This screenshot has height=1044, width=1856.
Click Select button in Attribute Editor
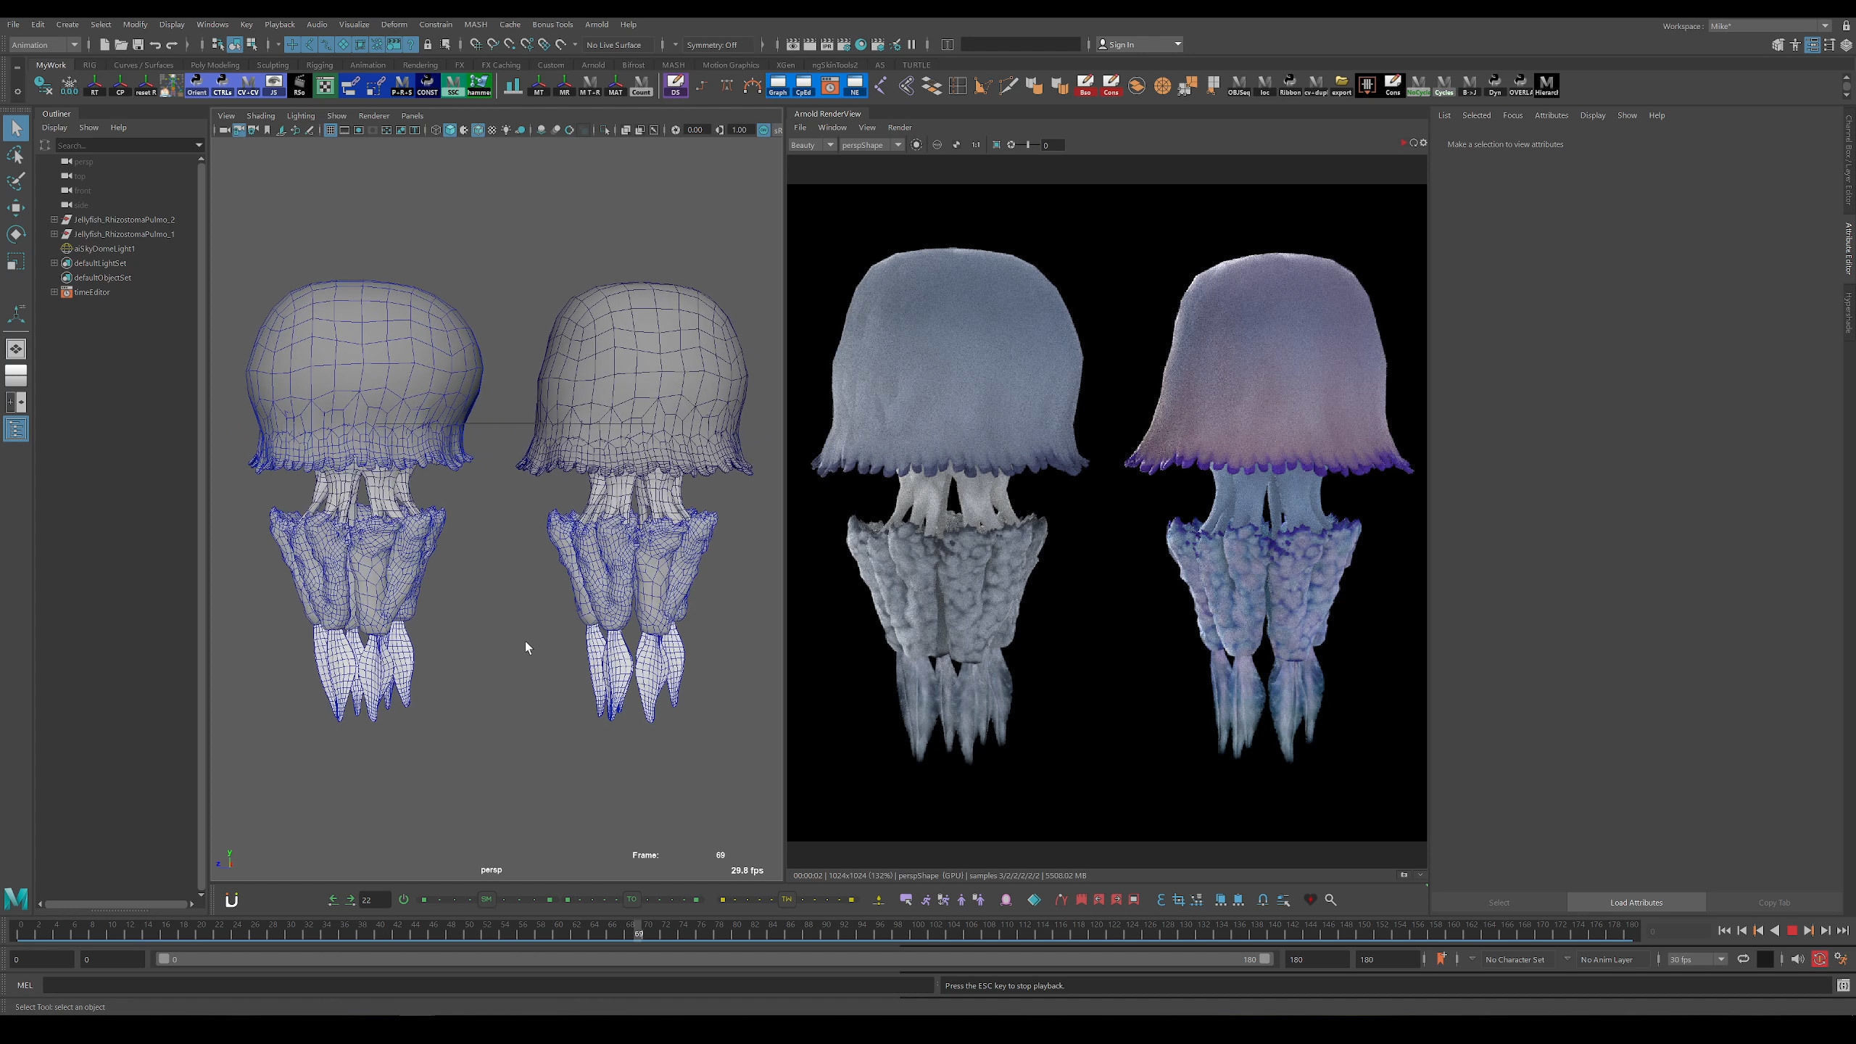(x=1499, y=903)
